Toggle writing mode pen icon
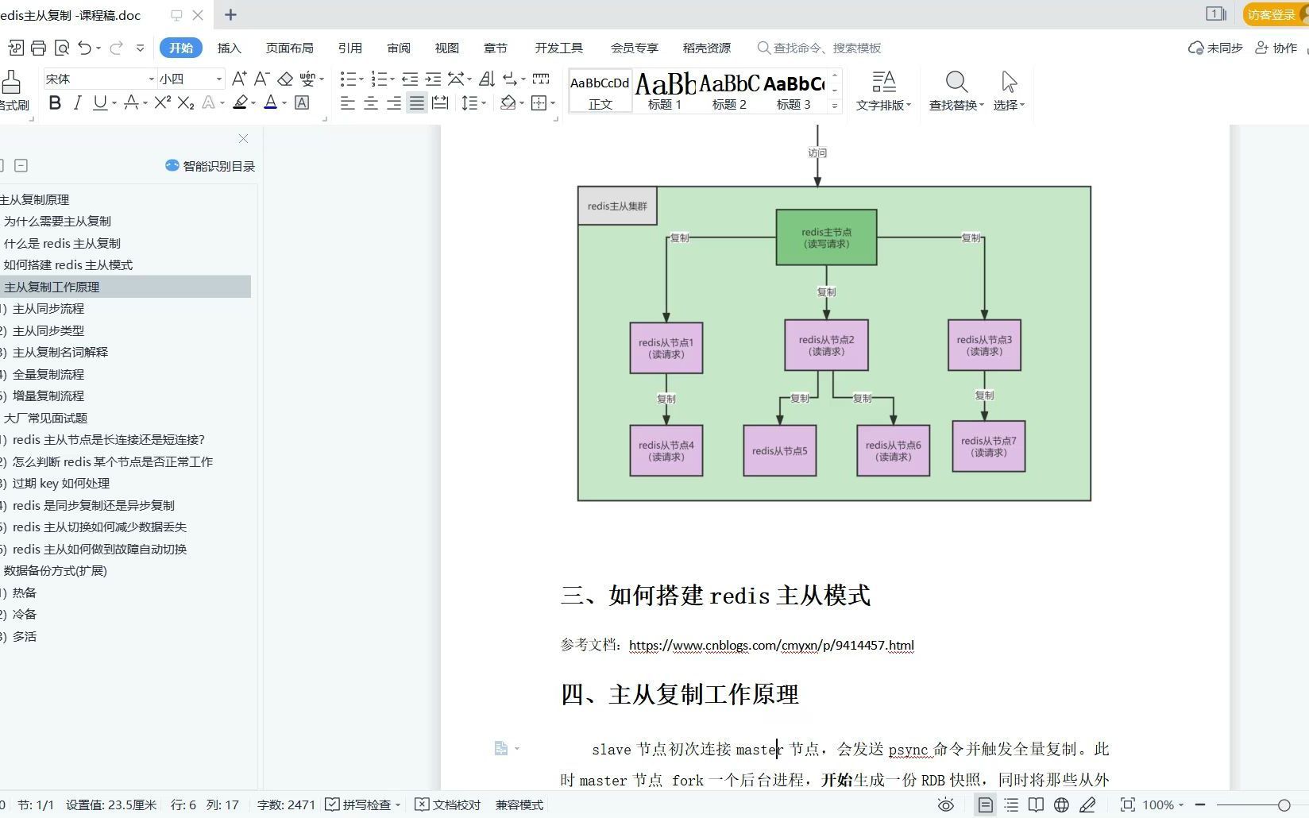Viewport: 1309px width, 818px height. coord(1087,804)
